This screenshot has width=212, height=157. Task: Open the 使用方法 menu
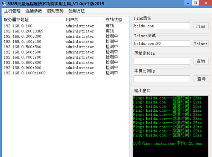(77, 11)
